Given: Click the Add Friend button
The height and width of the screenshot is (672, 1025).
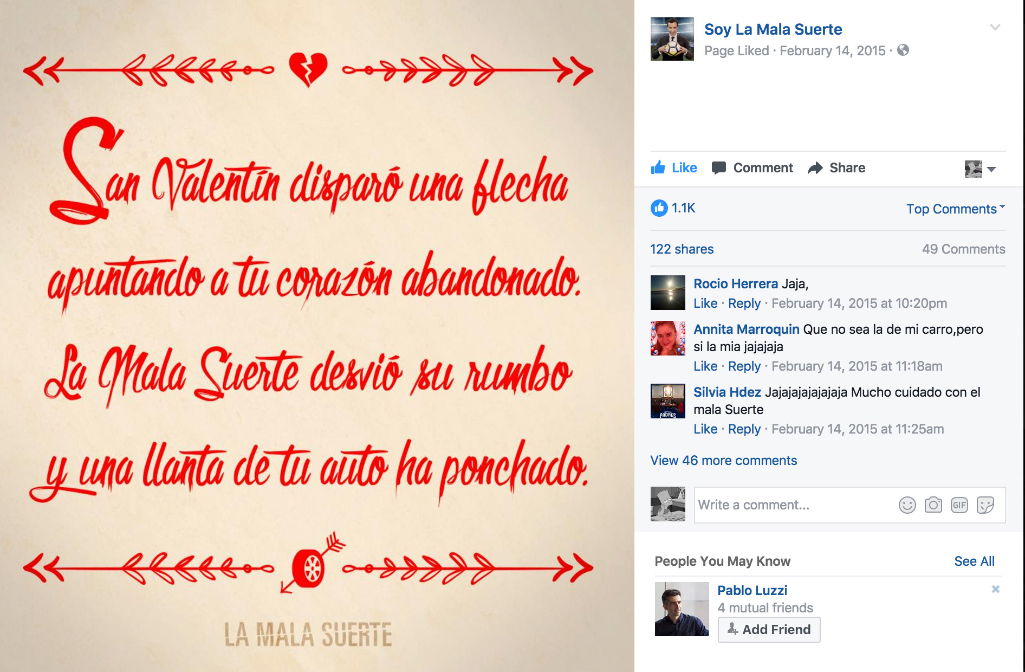Looking at the screenshot, I should pos(769,630).
